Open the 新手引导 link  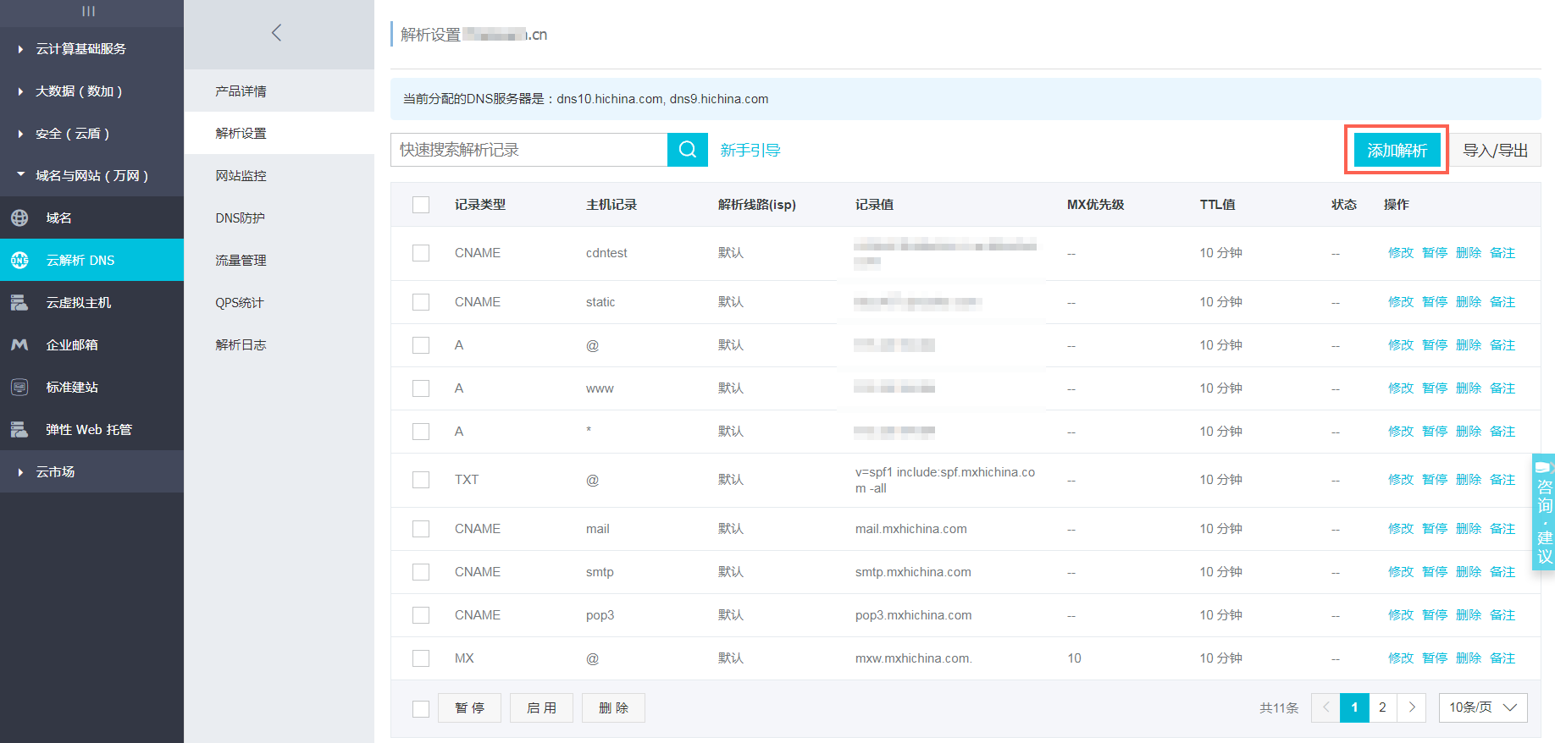(750, 150)
